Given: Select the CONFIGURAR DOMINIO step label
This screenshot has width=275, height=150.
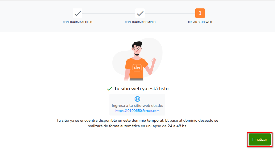Looking at the screenshot, I should tap(140, 22).
